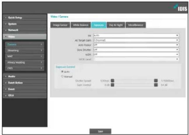189x135 pixels.
Task: Click the Gain Control maximum slider handle
Action: pyautogui.click(x=156, y=85)
